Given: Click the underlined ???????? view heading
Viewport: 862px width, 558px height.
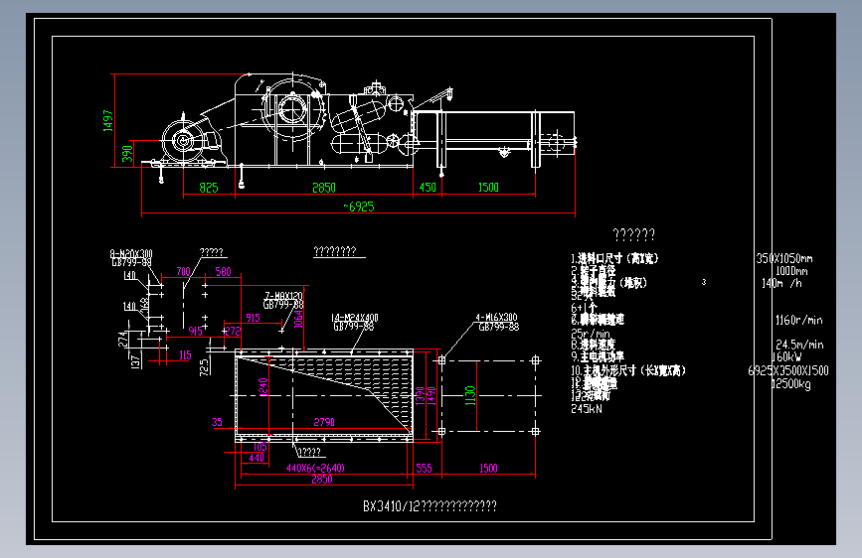Looking at the screenshot, I should [x=335, y=251].
